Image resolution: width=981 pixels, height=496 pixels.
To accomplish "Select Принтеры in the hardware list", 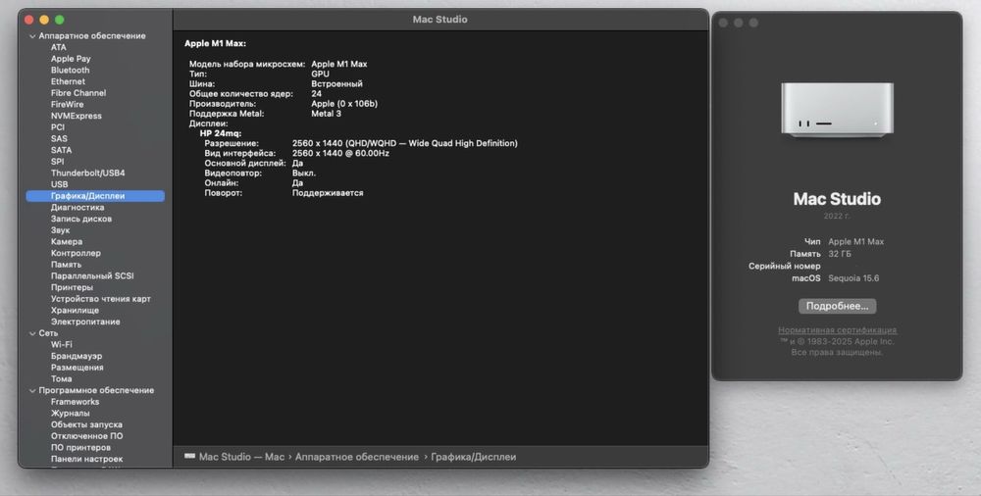I will click(x=72, y=287).
